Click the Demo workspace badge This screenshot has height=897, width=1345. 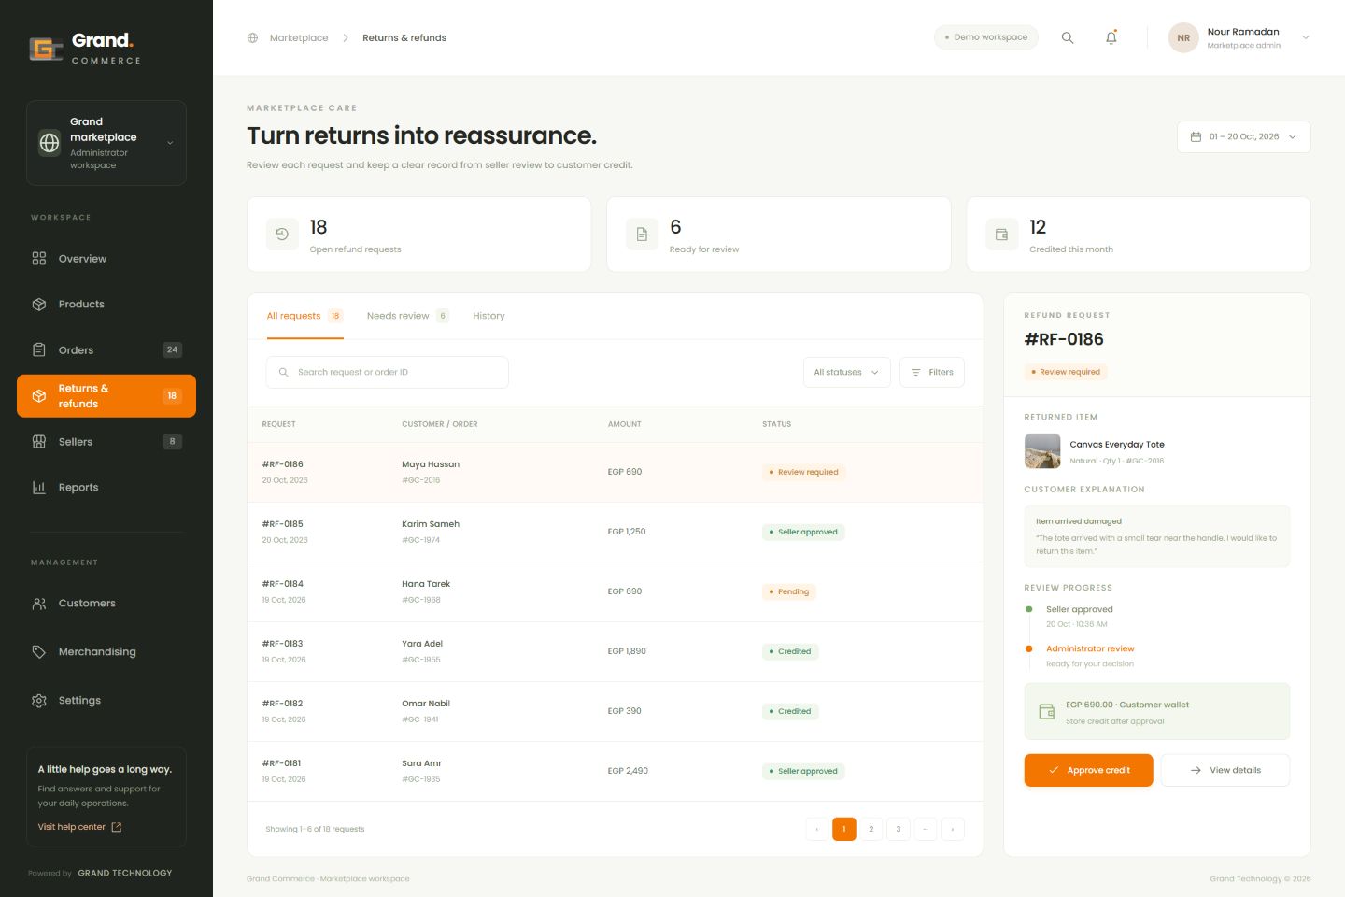click(x=986, y=37)
